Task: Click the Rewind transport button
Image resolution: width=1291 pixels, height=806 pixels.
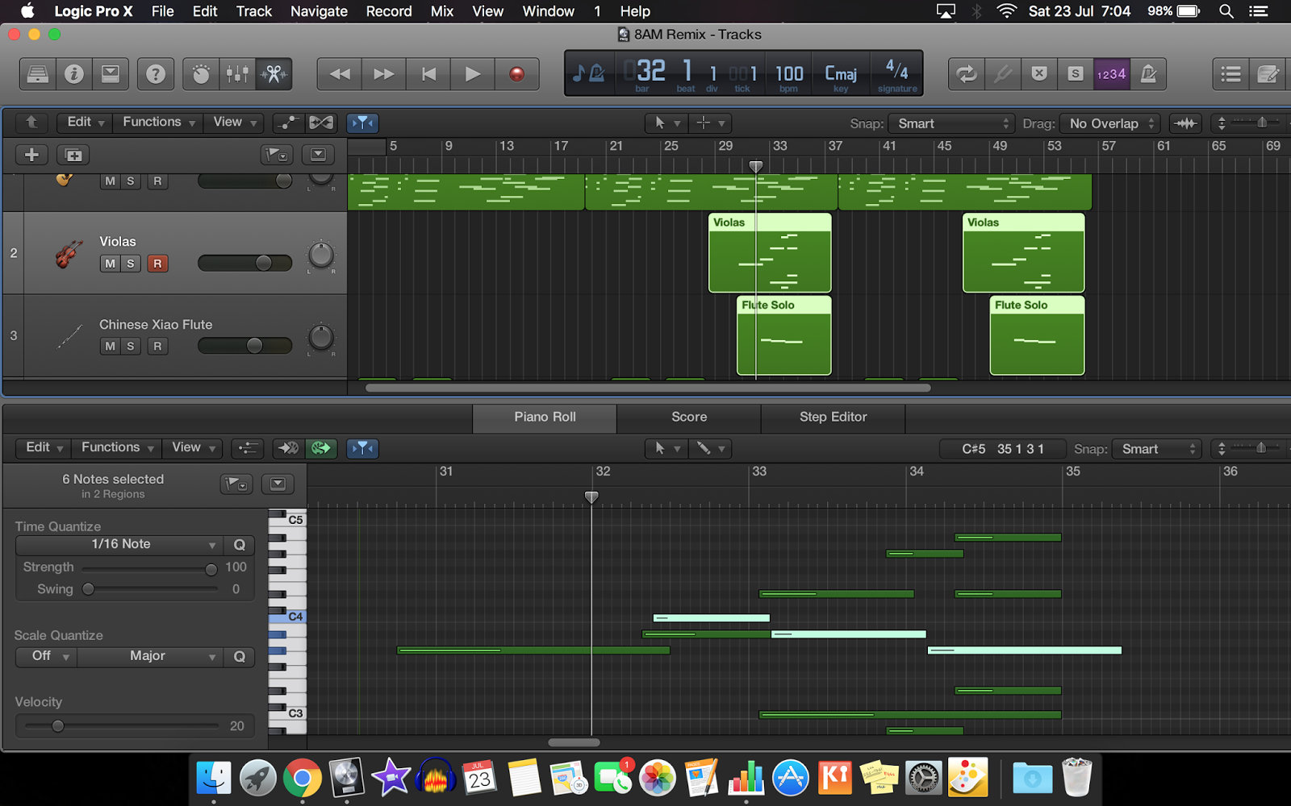Action: click(x=340, y=74)
